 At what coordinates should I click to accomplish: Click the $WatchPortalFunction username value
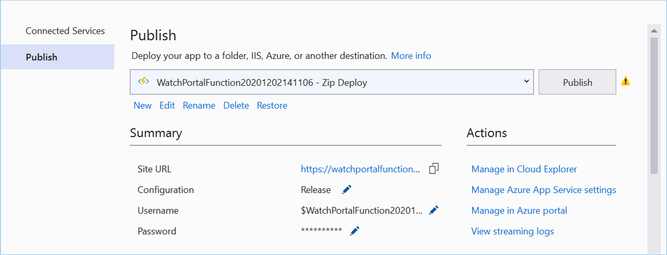coord(362,210)
